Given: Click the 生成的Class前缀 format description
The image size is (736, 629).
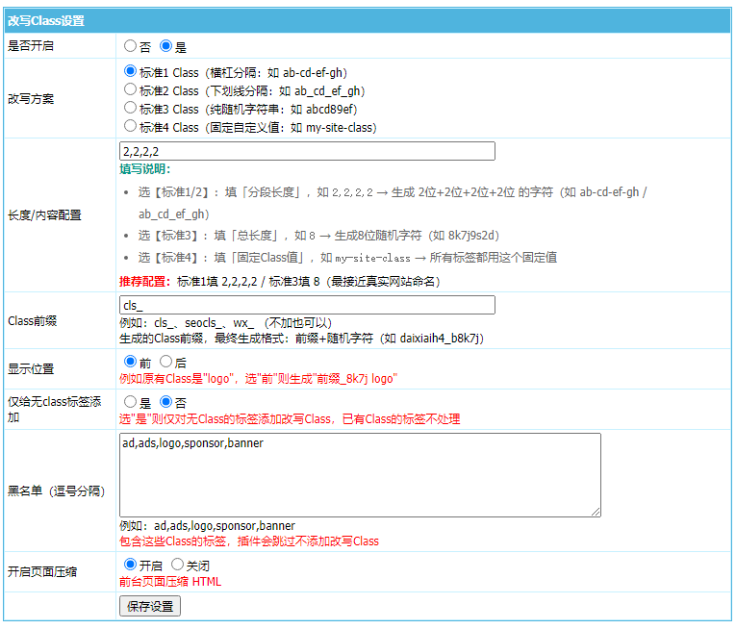Looking at the screenshot, I should [301, 338].
